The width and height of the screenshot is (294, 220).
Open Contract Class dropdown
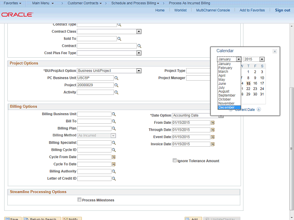point(138,32)
